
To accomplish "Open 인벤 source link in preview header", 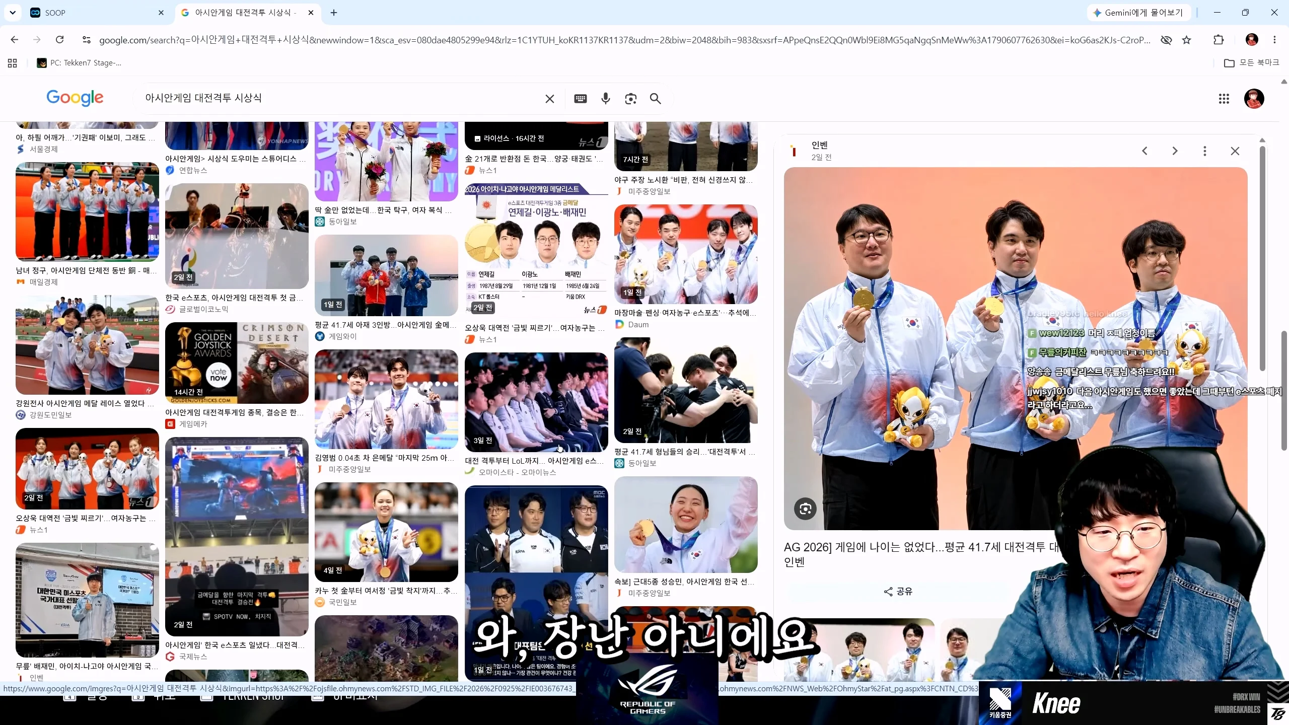I will pos(819,145).
